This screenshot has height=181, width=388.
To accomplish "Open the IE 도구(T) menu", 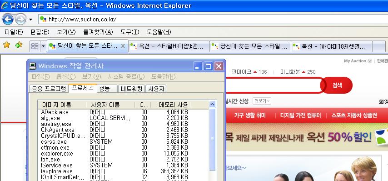I will (x=130, y=32).
